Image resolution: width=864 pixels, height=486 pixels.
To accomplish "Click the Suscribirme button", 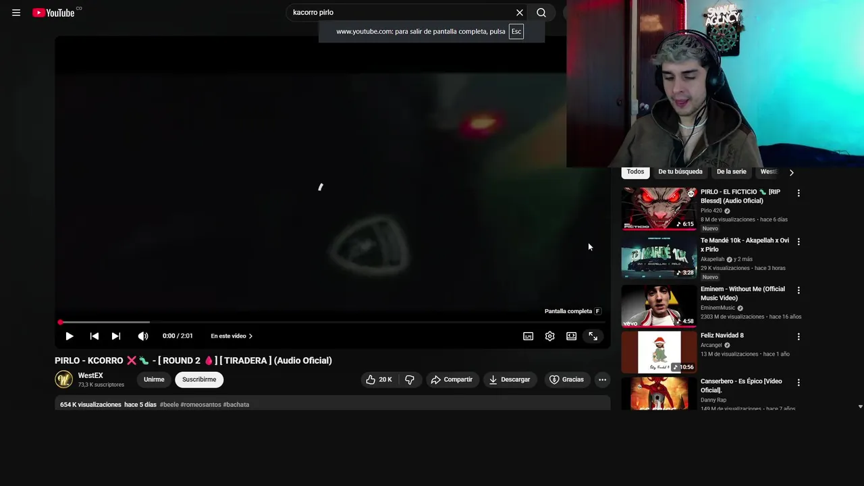I will pyautogui.click(x=199, y=379).
